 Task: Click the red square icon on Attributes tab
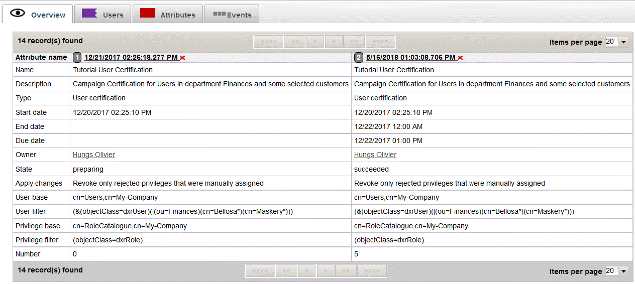tap(147, 14)
